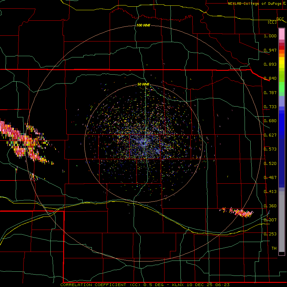Click the 0.467 scale value
Screen dimensions: 287x287
pyautogui.click(x=270, y=178)
